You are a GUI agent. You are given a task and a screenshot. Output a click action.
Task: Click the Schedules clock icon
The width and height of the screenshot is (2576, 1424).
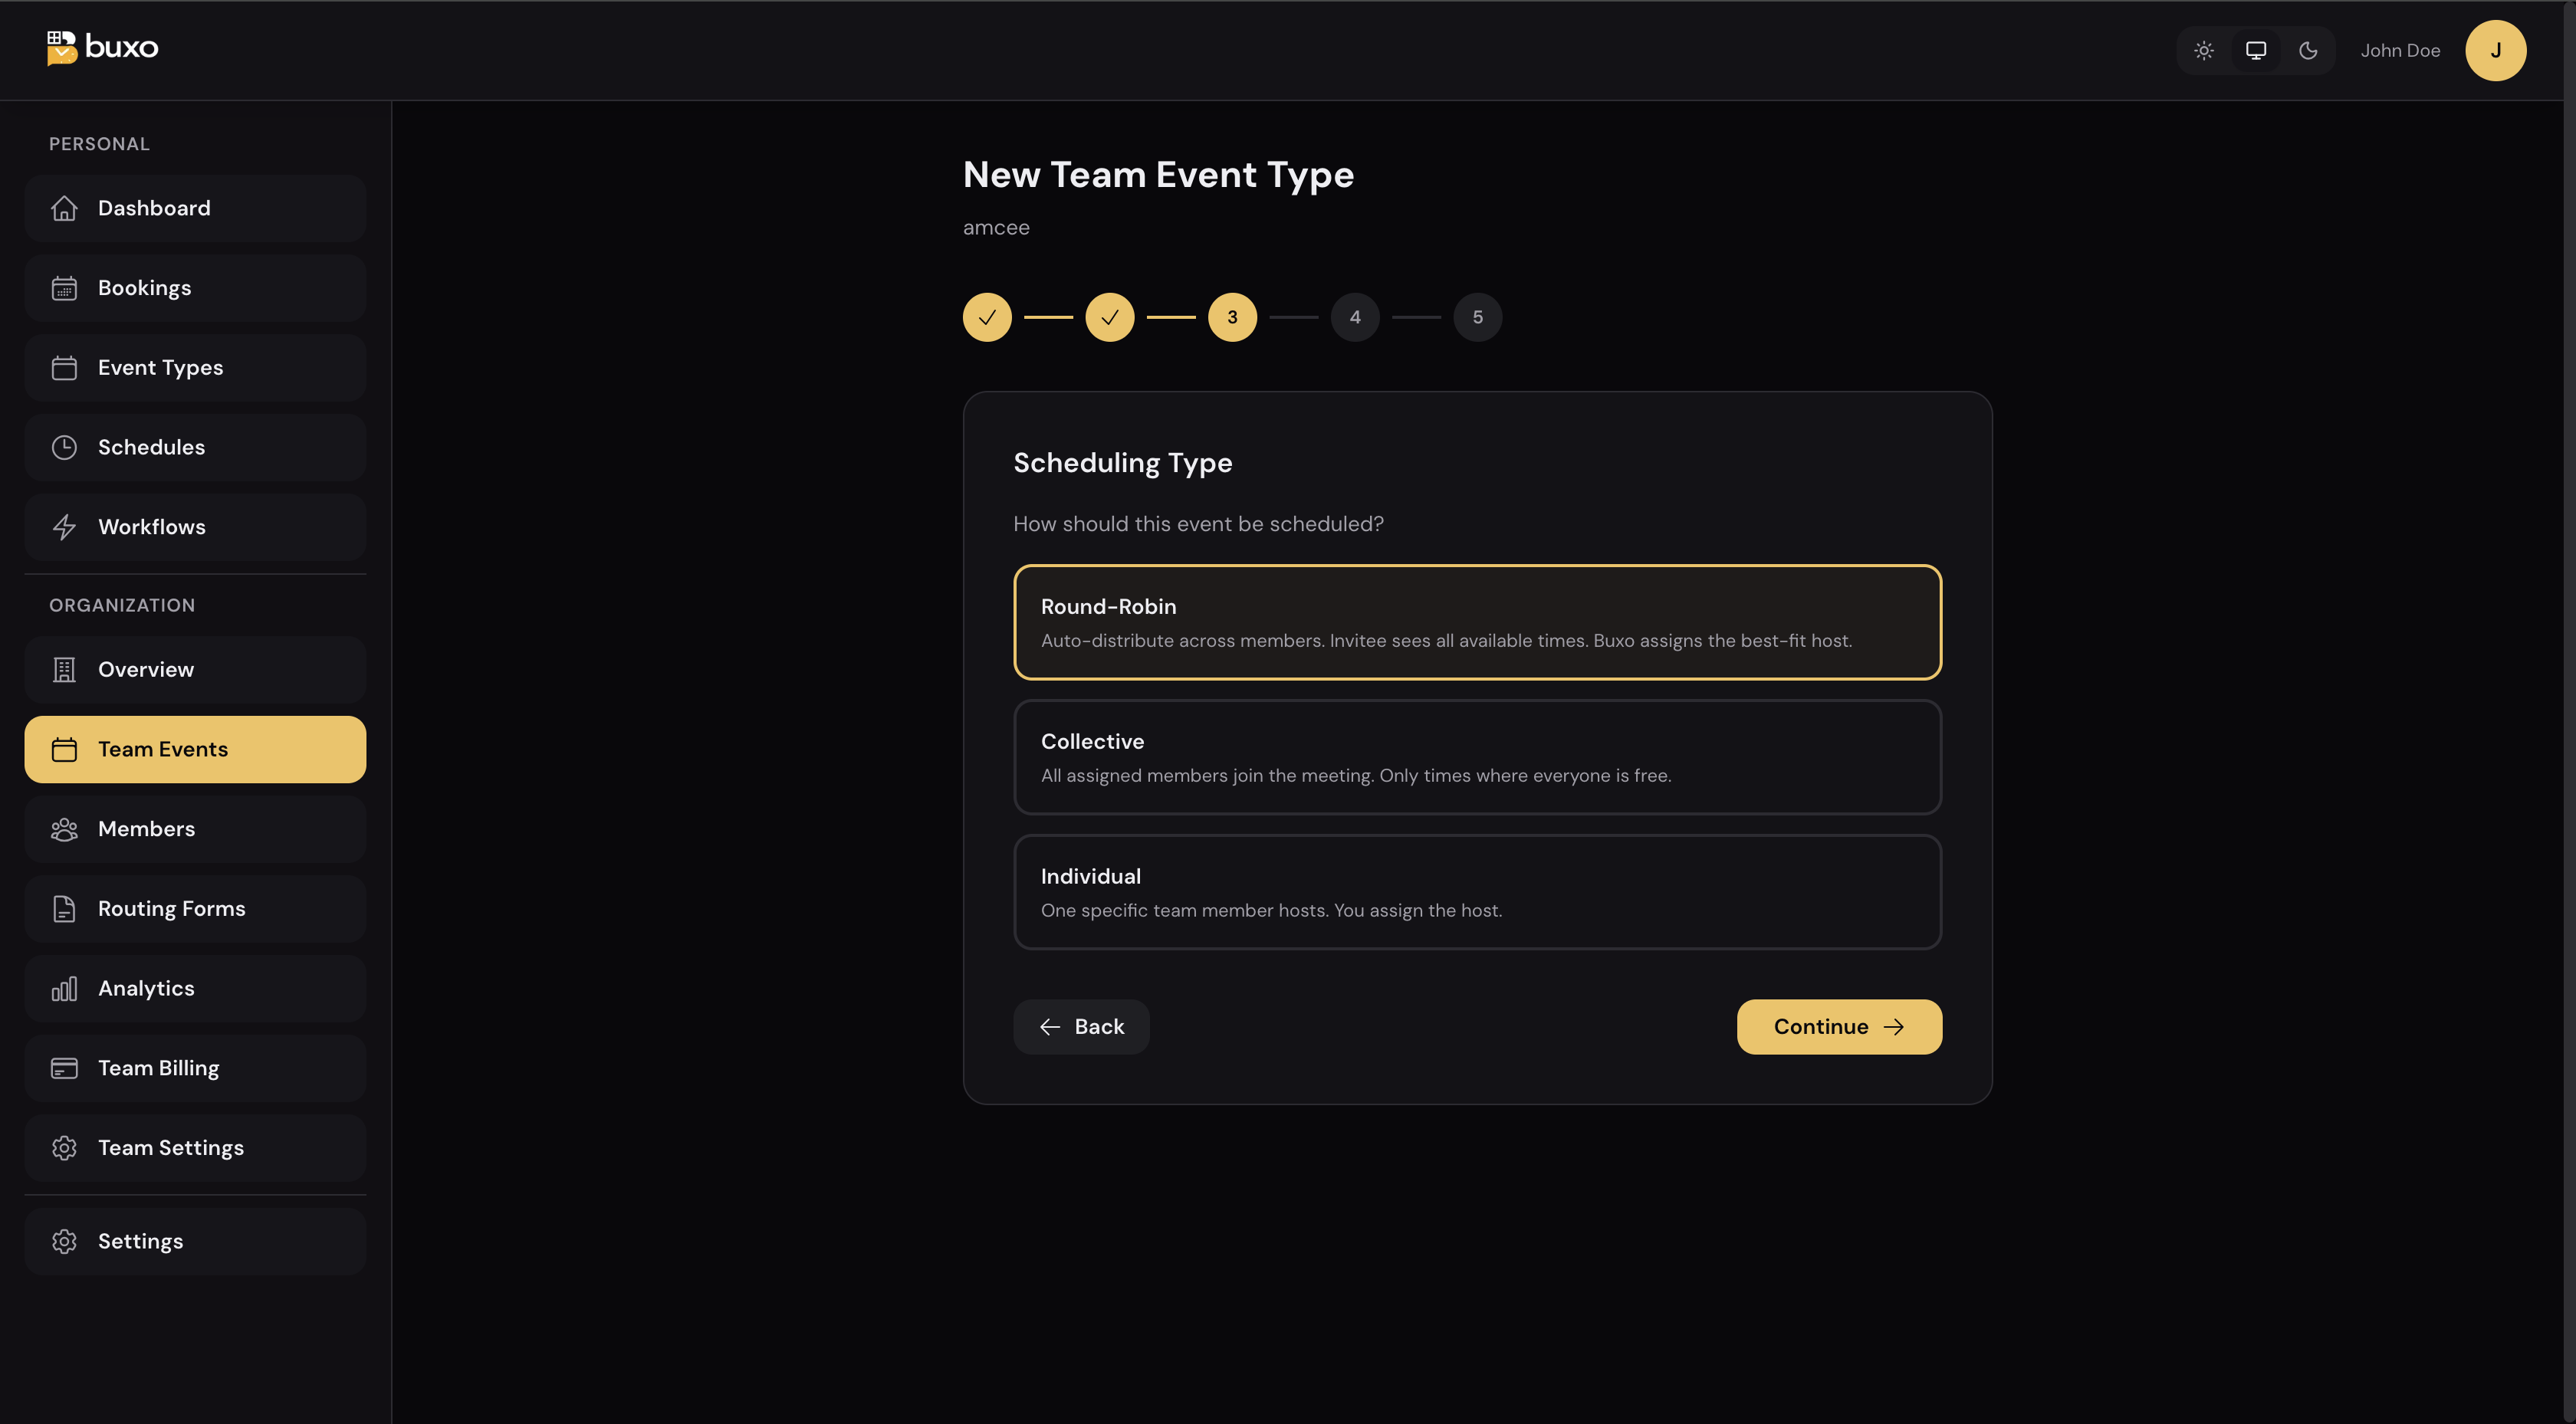64,447
